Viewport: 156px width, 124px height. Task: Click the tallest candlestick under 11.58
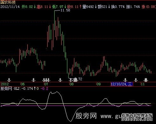pyautogui.click(x=54, y=20)
